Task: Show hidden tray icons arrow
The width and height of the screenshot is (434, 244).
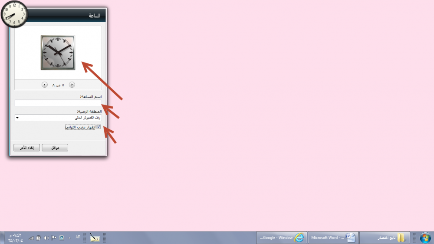Action: [69, 238]
